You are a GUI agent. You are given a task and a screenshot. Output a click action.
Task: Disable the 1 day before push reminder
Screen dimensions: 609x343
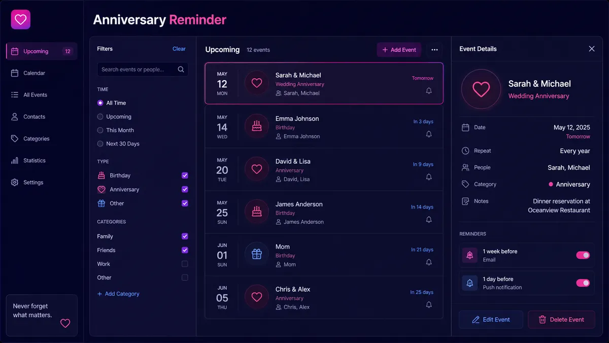[583, 283]
